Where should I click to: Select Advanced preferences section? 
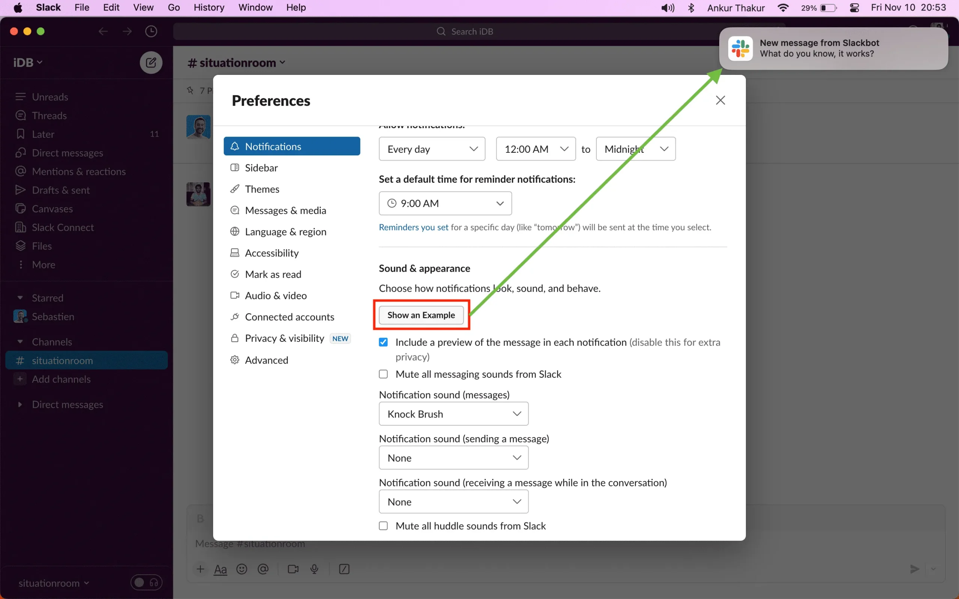click(x=266, y=359)
